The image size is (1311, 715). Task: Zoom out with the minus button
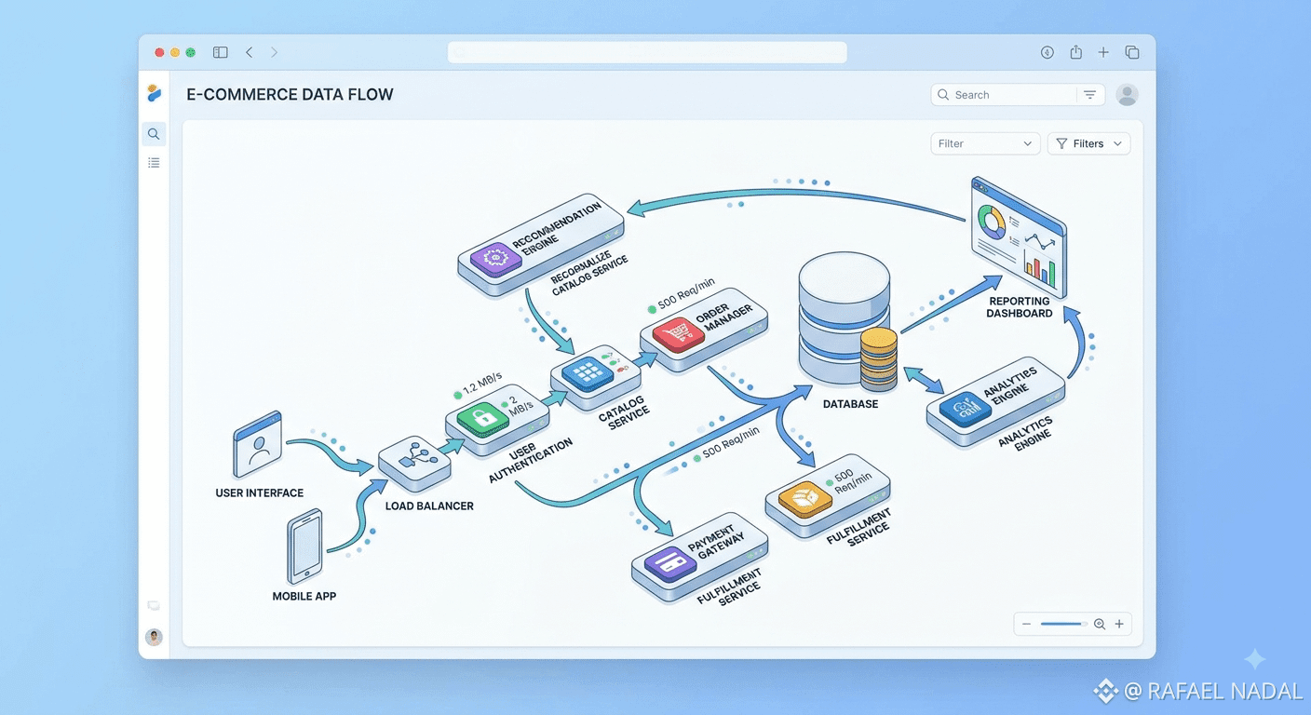point(1026,625)
